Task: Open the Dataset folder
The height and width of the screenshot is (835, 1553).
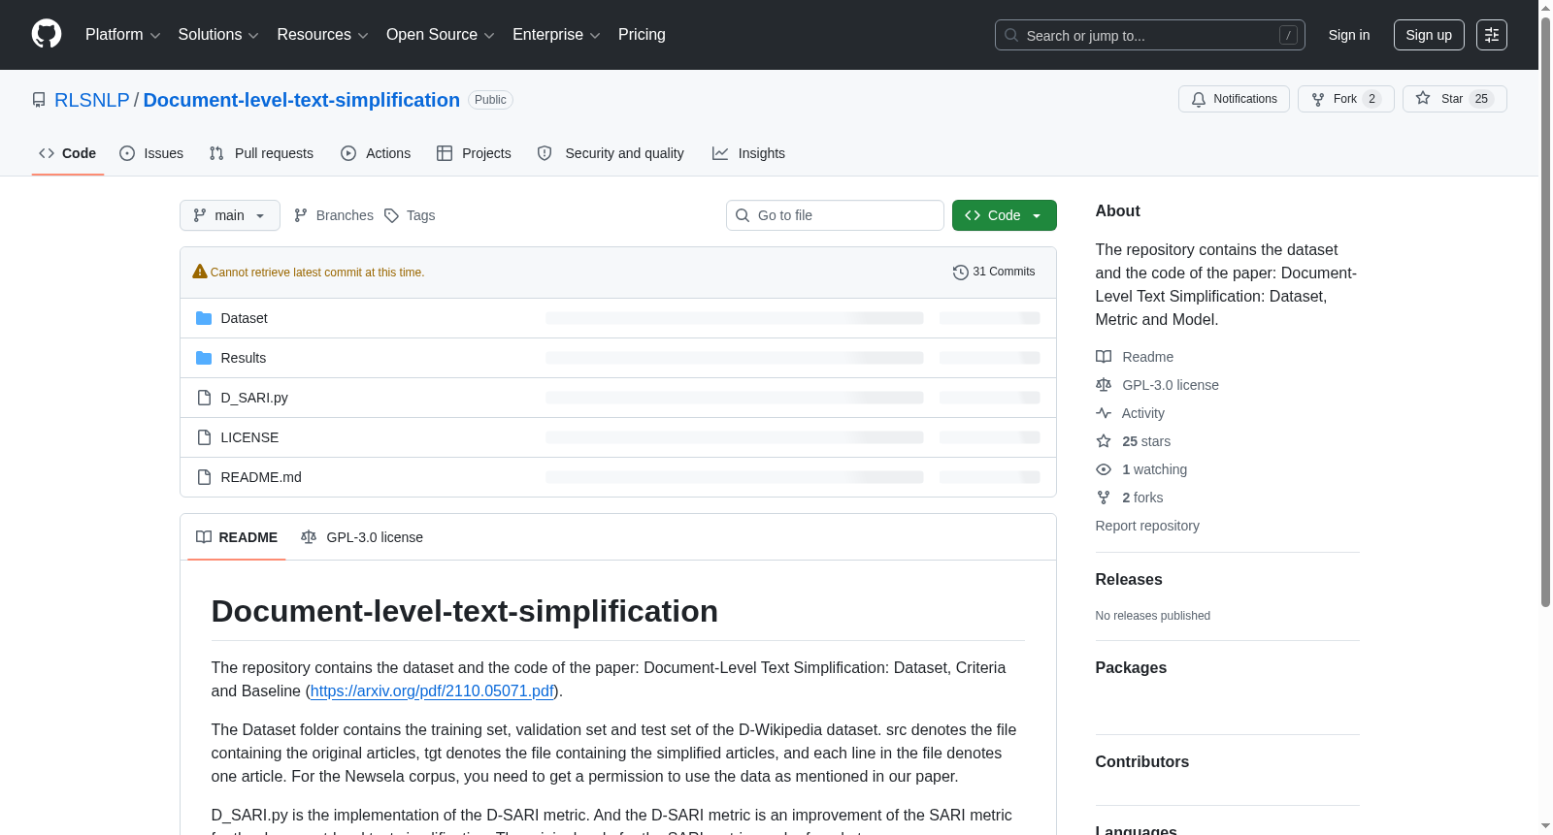Action: [x=244, y=318]
